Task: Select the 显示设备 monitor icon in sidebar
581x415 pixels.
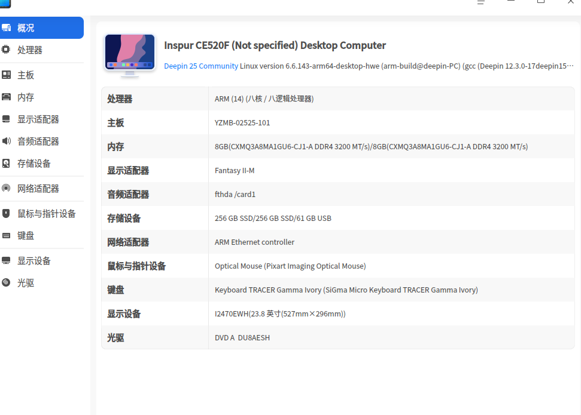Action: (x=6, y=261)
